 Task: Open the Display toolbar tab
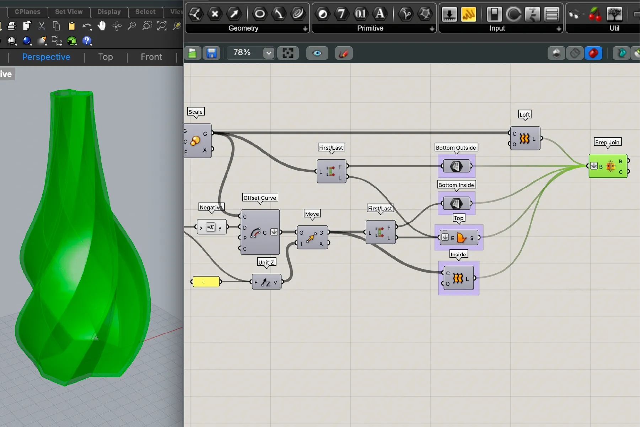tap(109, 12)
